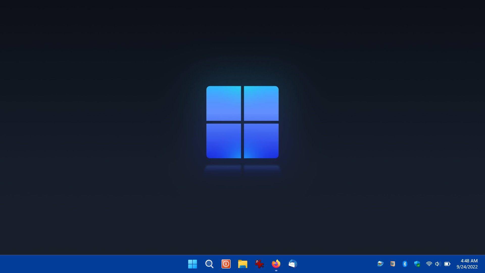The width and height of the screenshot is (485, 273).
Task: Click the 9/24/2022 date text
Action: pos(467,267)
